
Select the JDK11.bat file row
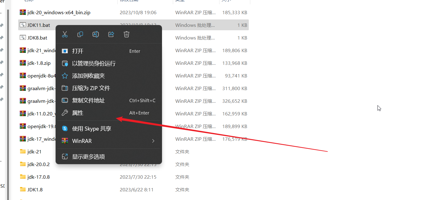coord(133,25)
